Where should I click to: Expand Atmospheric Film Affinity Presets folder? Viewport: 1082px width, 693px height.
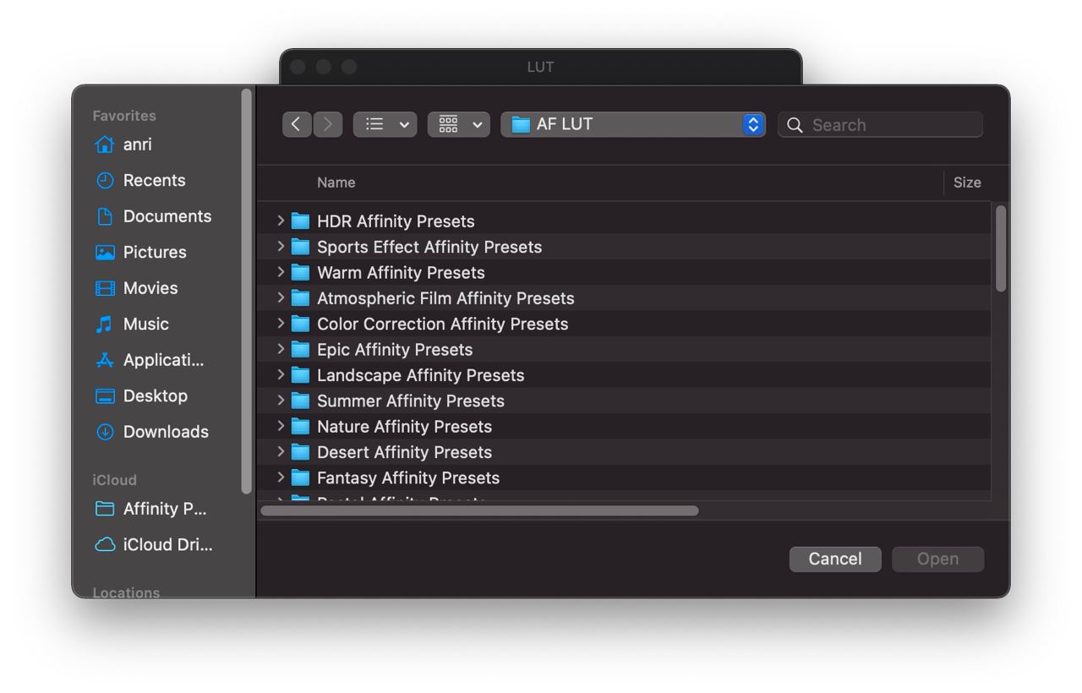click(x=281, y=297)
